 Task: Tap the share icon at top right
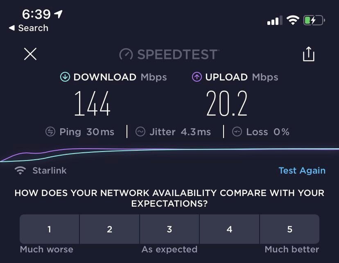point(309,54)
